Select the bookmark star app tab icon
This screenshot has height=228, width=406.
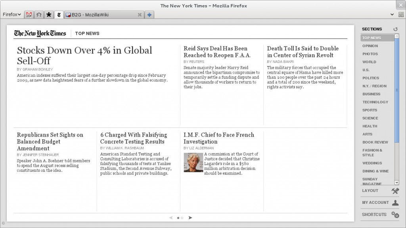click(x=48, y=15)
